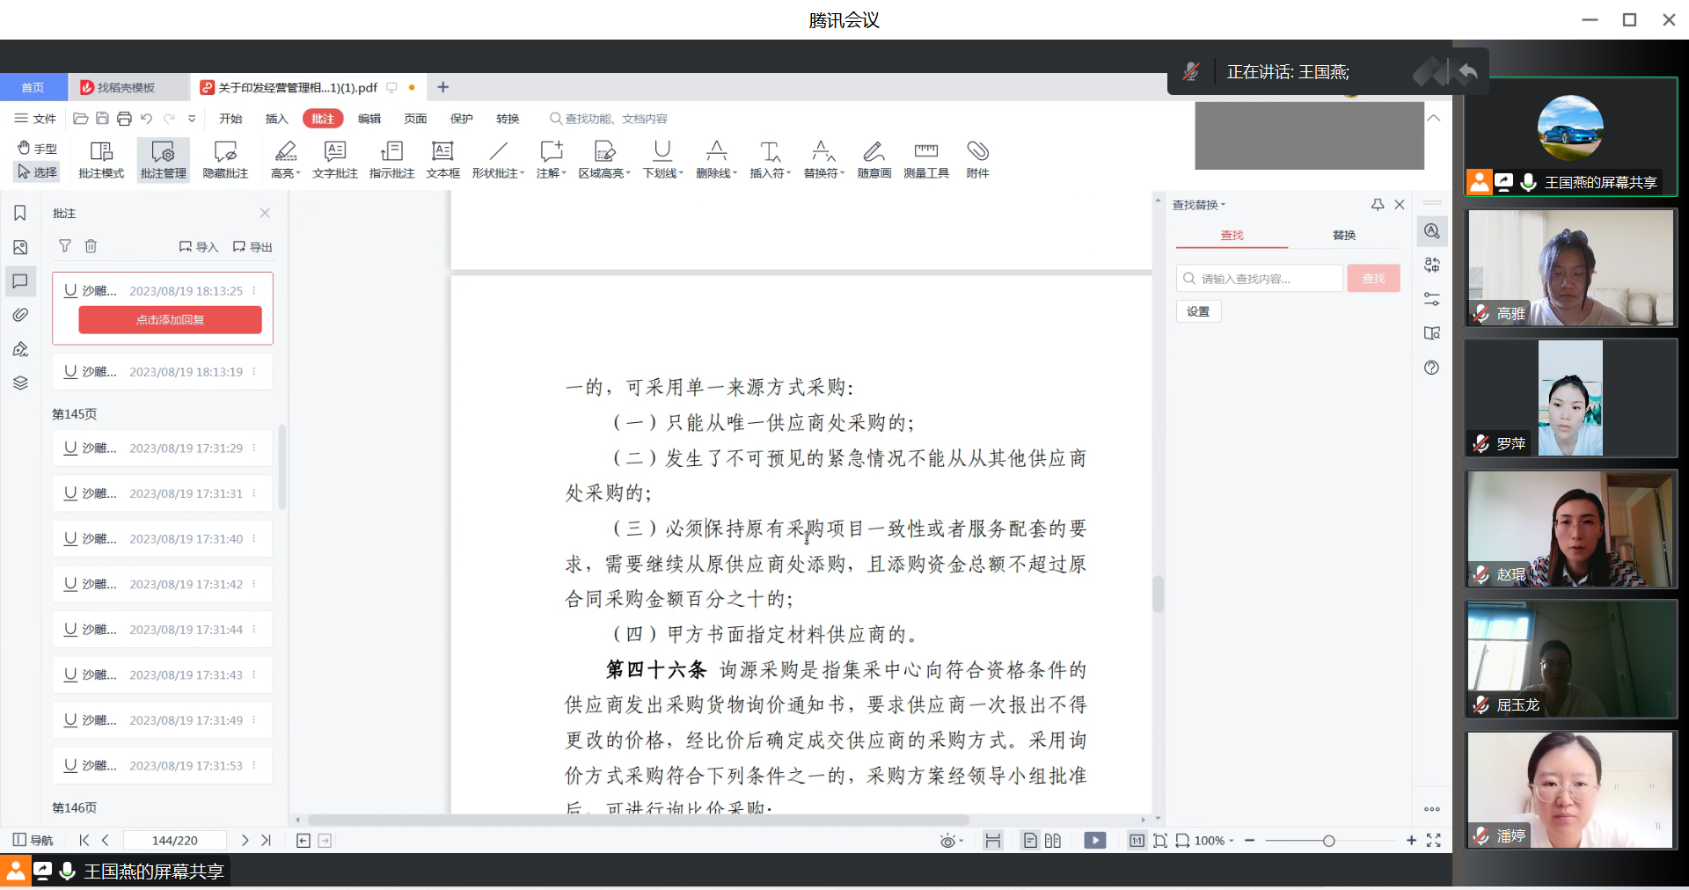Delete annotations using trash icon in 批注 panel
Viewport: 1689px width, 890px height.
[x=91, y=246]
